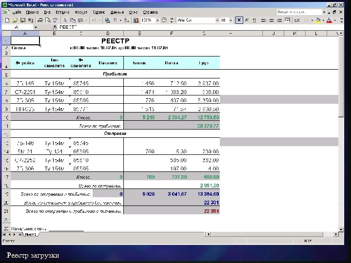Open the Правка menu
Image resolution: width=351 pixels, height=263 pixels.
click(32, 12)
